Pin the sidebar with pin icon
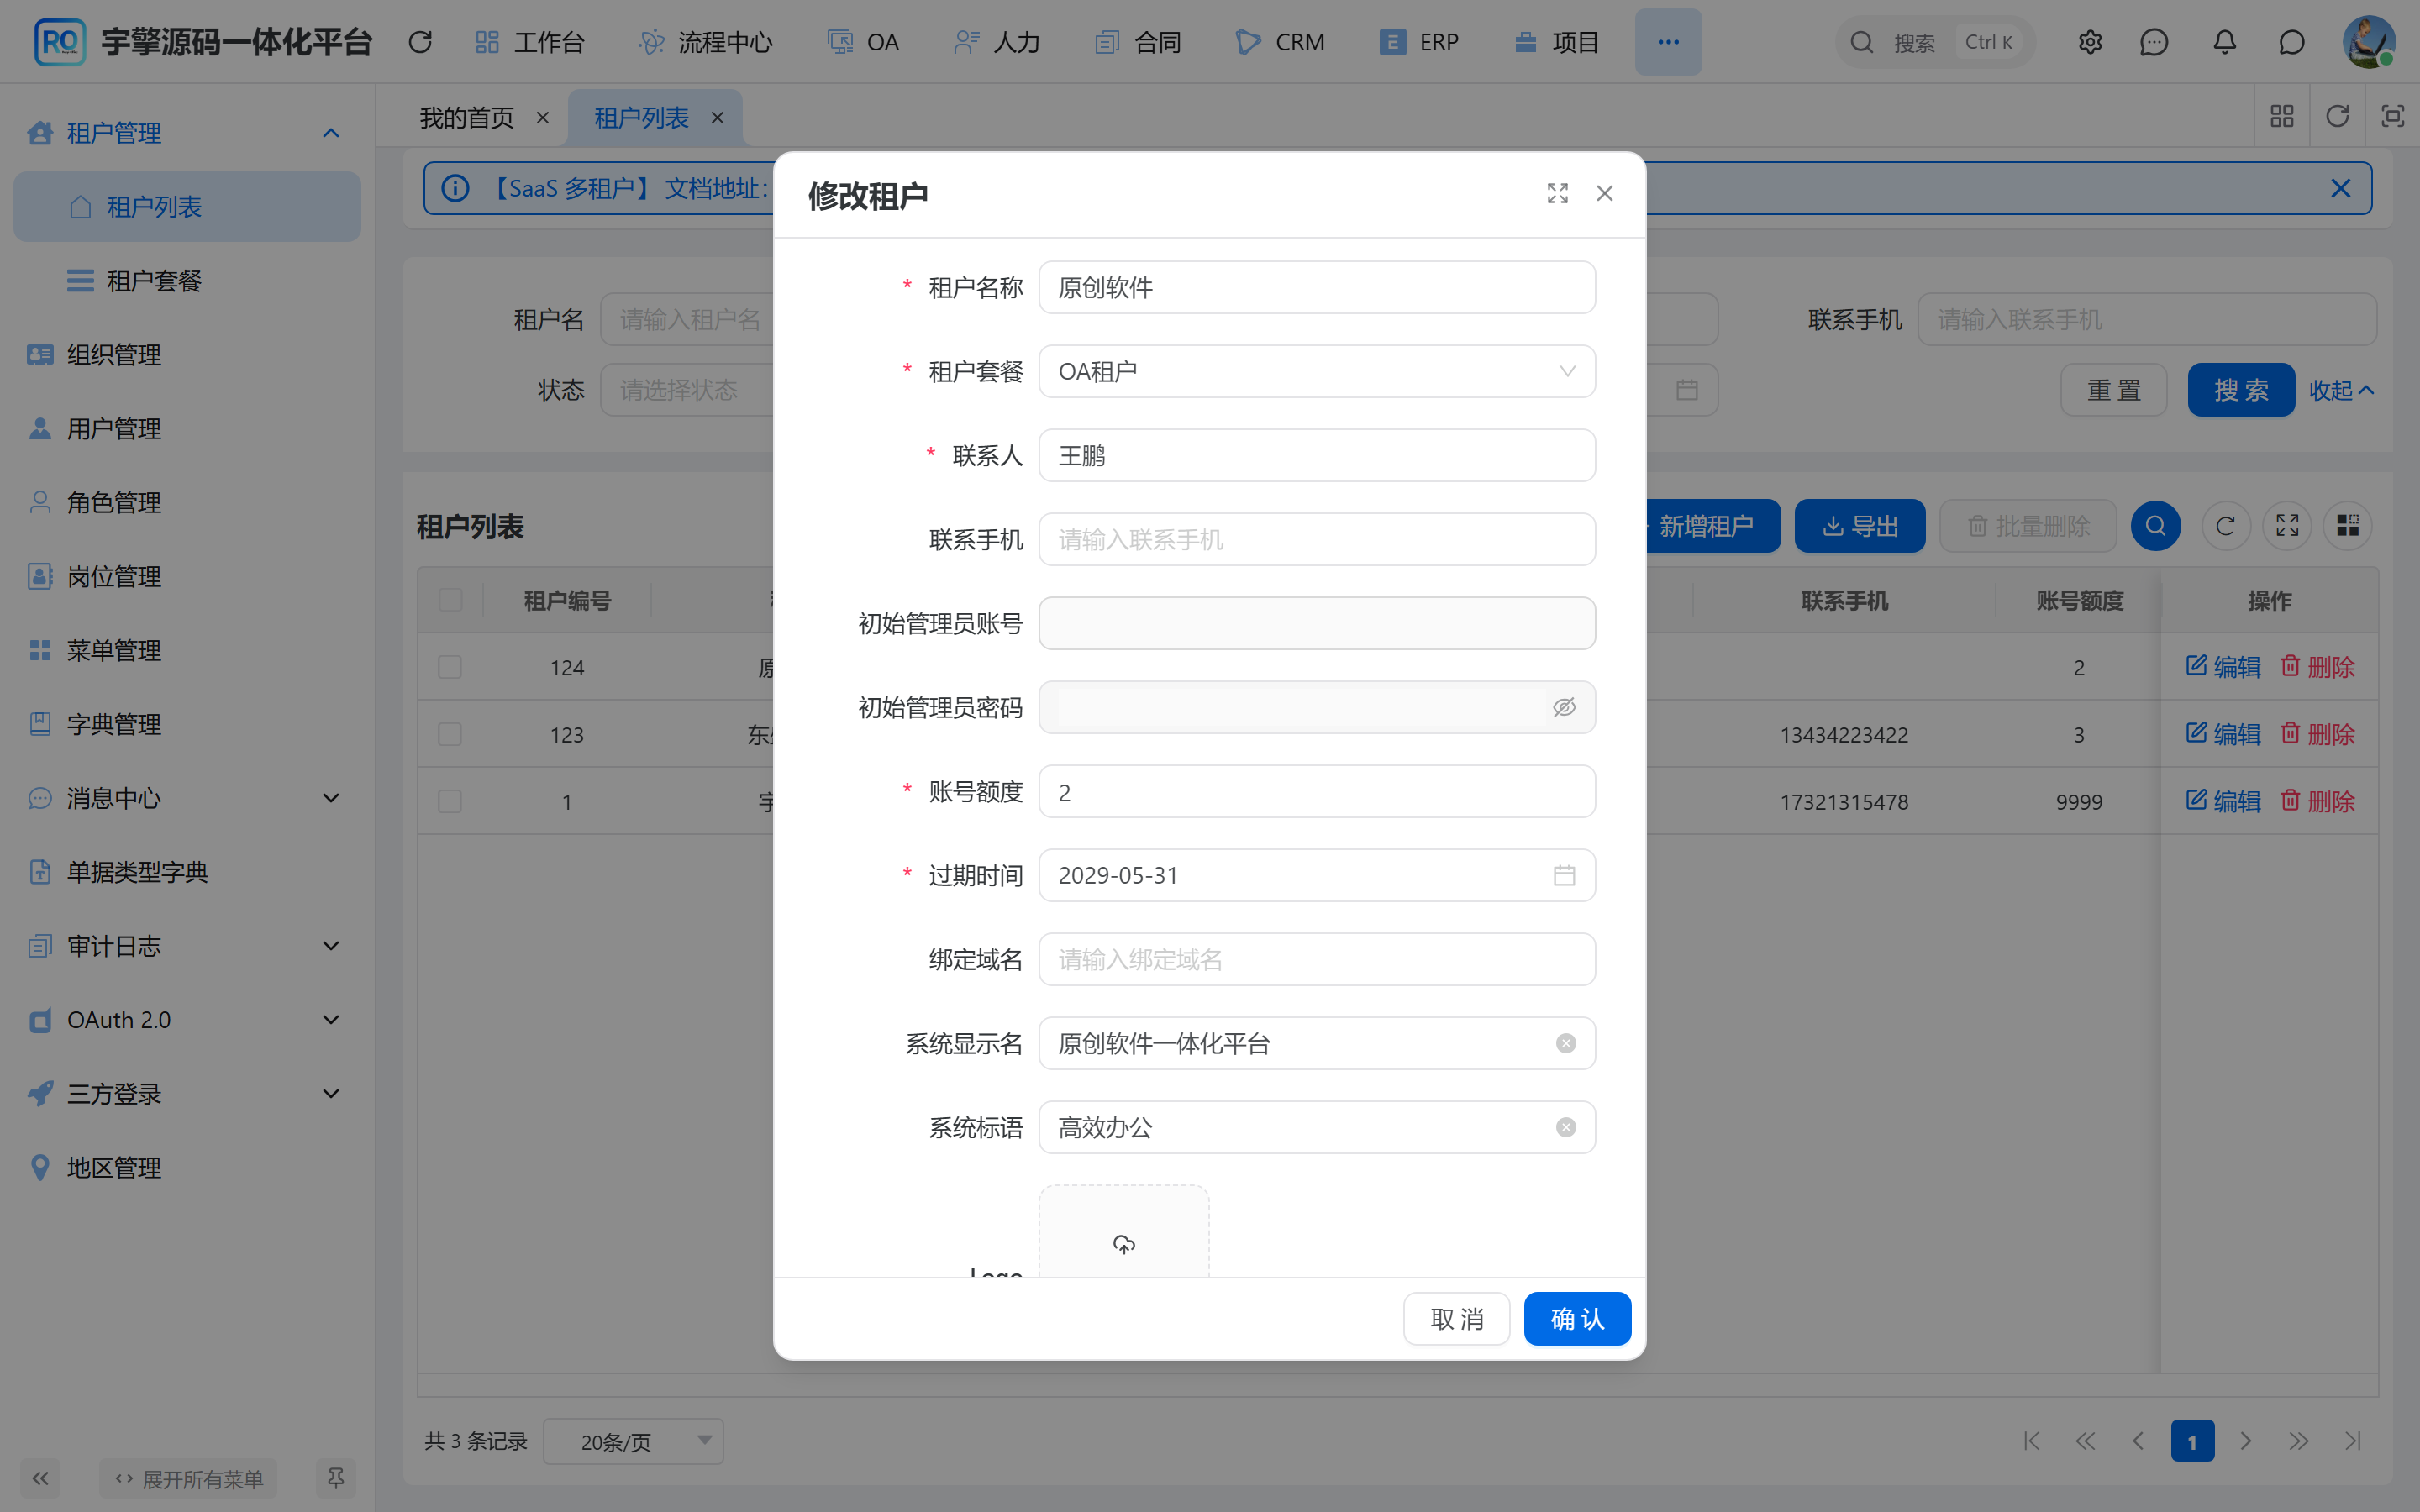The height and width of the screenshot is (1512, 2420). point(336,1478)
